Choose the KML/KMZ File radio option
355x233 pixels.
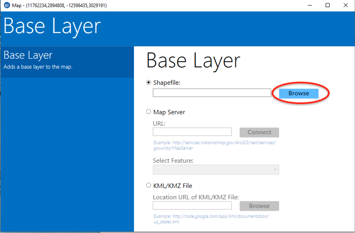pos(148,185)
